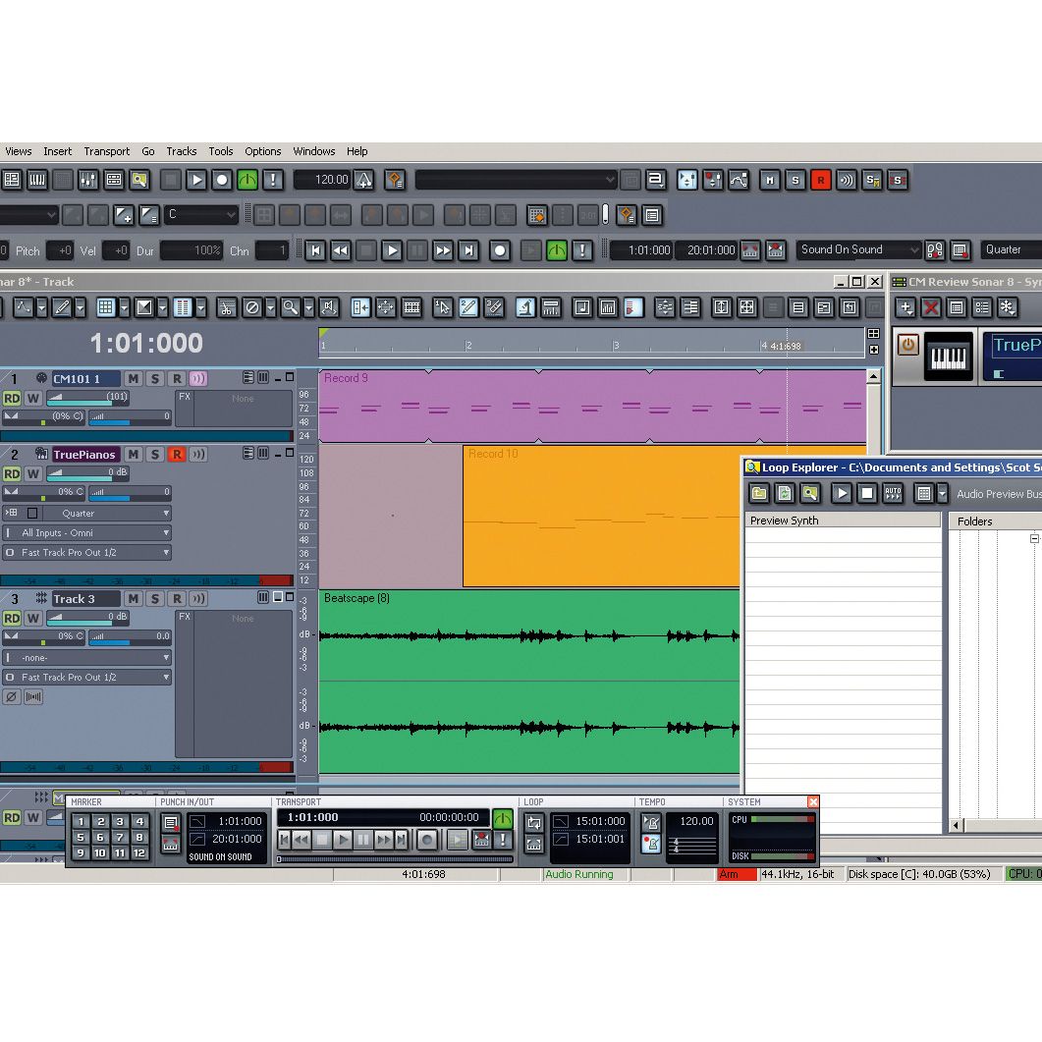Click the Help menu
The width and height of the screenshot is (1042, 1042).
pos(356,151)
